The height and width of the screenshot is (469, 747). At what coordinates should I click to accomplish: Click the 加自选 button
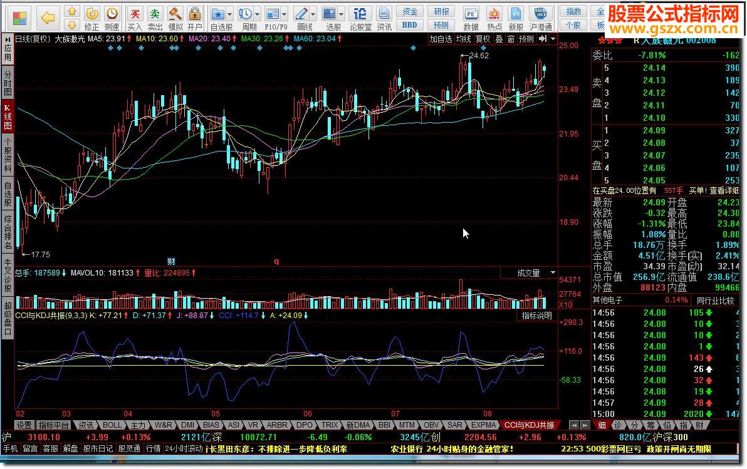click(x=441, y=39)
